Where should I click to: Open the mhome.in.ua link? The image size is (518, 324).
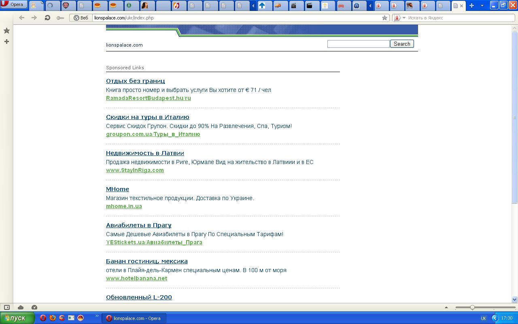pos(124,206)
